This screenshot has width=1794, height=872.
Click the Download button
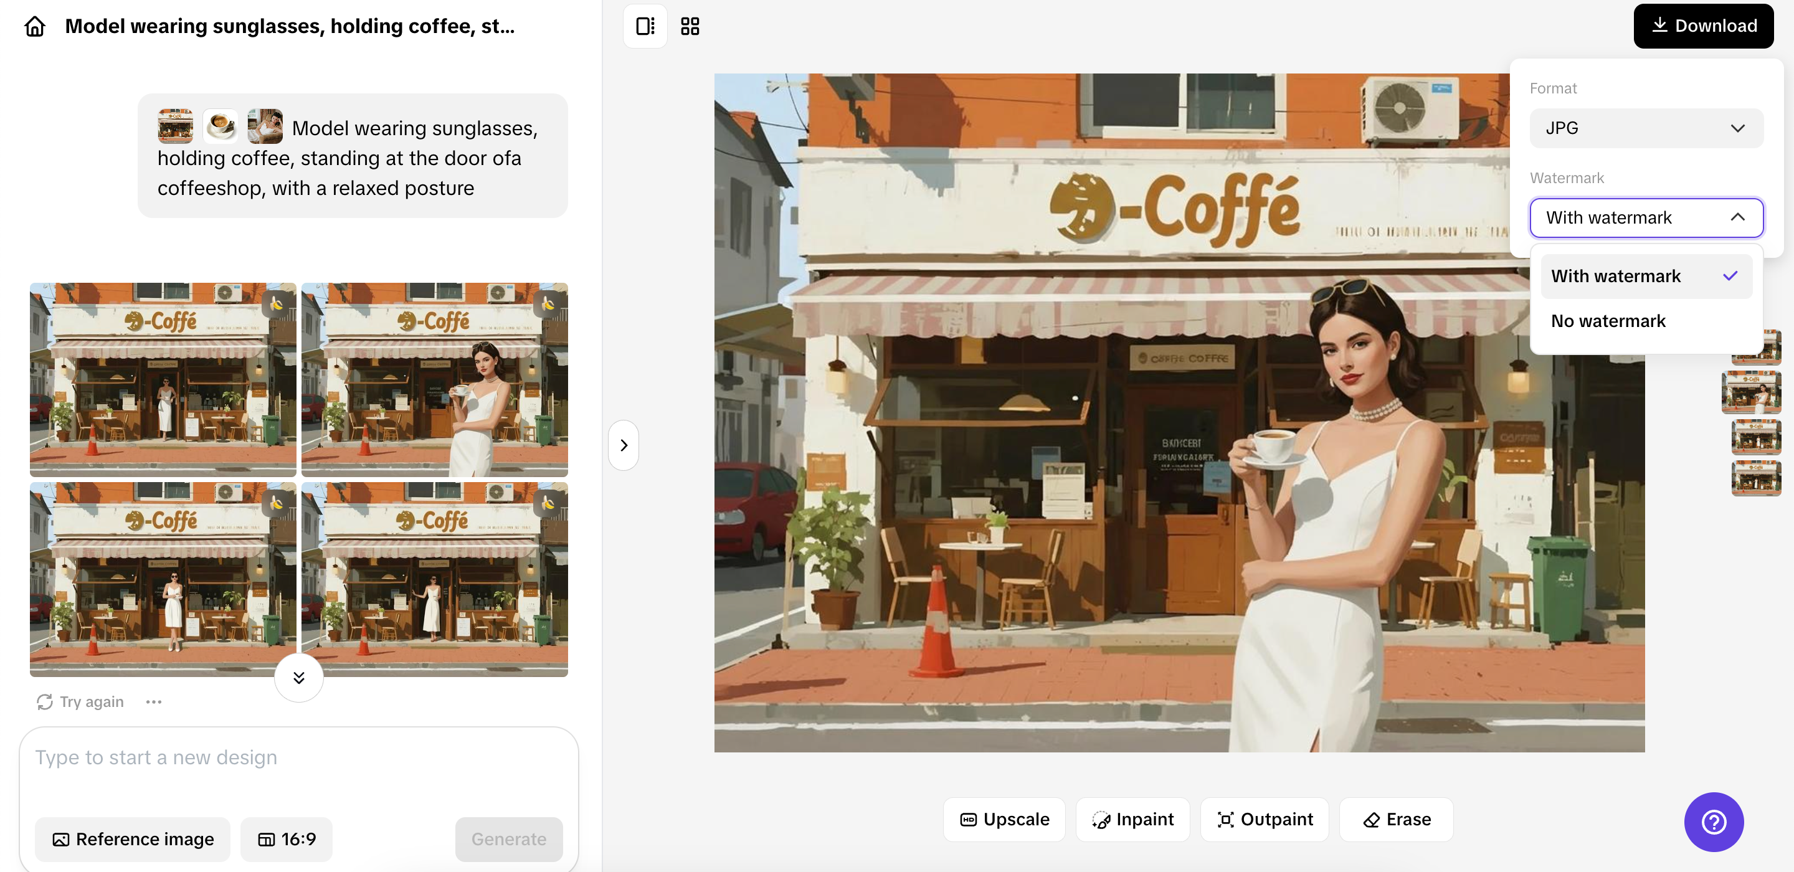[x=1703, y=25]
